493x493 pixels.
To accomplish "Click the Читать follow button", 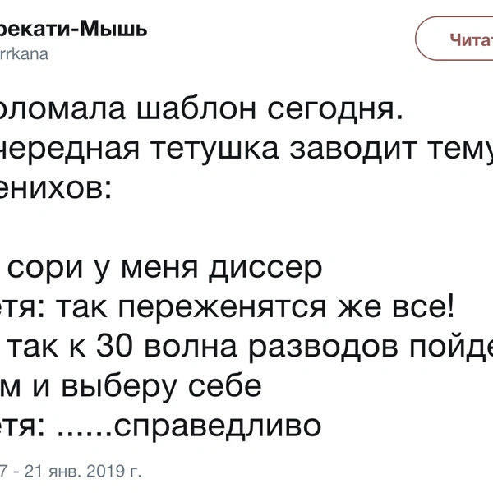I will point(454,39).
